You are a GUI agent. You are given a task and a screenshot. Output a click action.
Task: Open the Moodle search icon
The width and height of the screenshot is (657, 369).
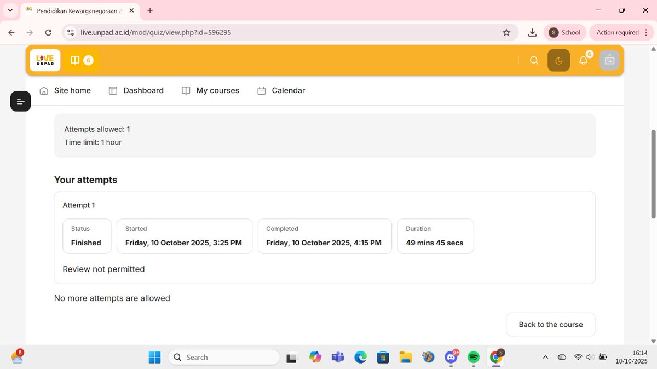tap(534, 60)
